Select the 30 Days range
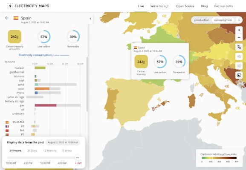The width and height of the screenshot is (246, 170). pyautogui.click(x=32, y=150)
